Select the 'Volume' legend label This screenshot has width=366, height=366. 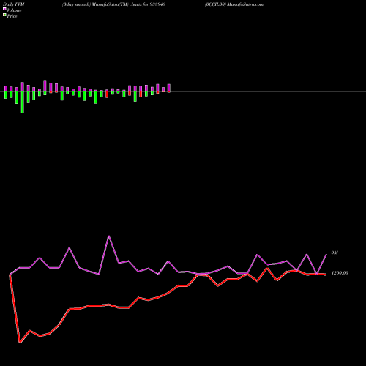[x=14, y=10]
